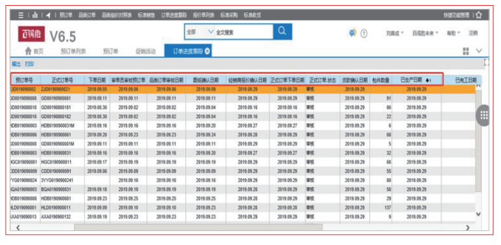This screenshot has height=245, width=501.
Task: Open 预订单 in the dark shortcut bar
Action: [x=66, y=15]
